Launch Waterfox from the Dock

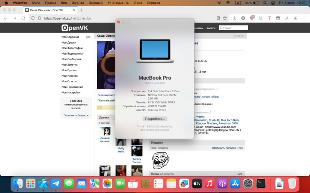[x=43, y=184]
